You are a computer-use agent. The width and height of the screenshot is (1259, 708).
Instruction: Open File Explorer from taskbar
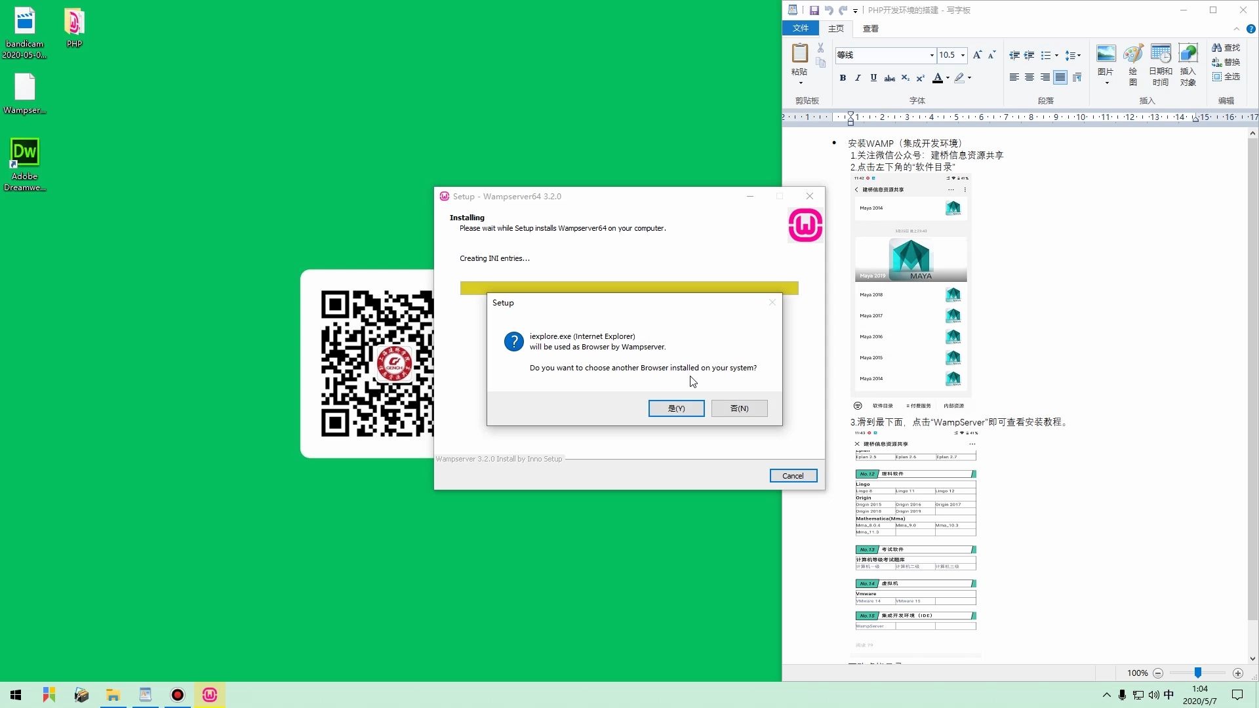pos(113,695)
